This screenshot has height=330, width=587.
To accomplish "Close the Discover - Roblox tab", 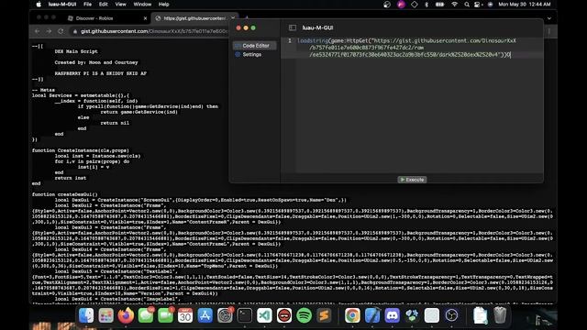I will pos(145,18).
